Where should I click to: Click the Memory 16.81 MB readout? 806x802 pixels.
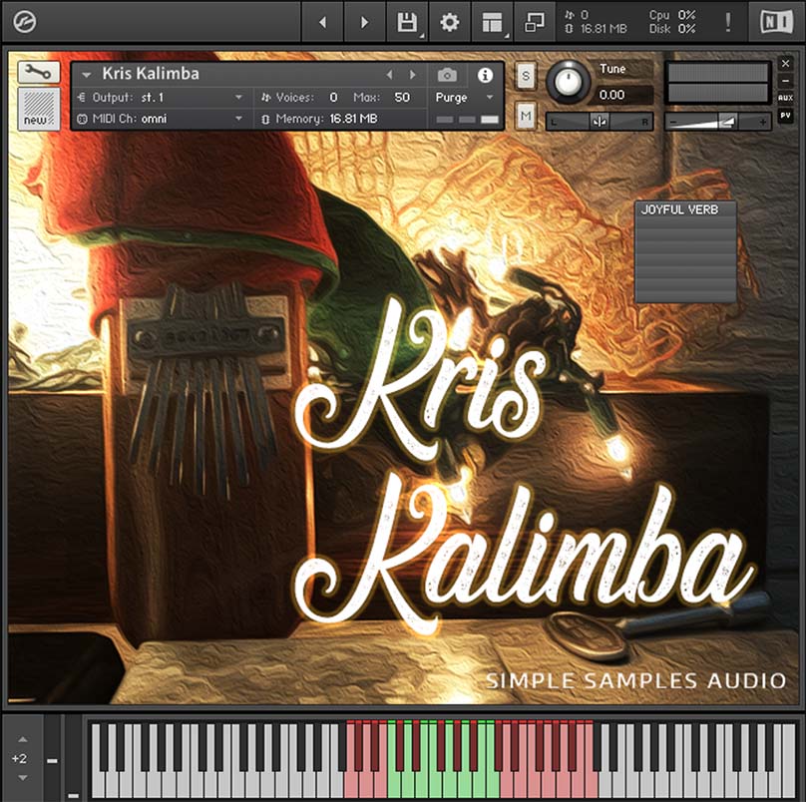pyautogui.click(x=320, y=119)
